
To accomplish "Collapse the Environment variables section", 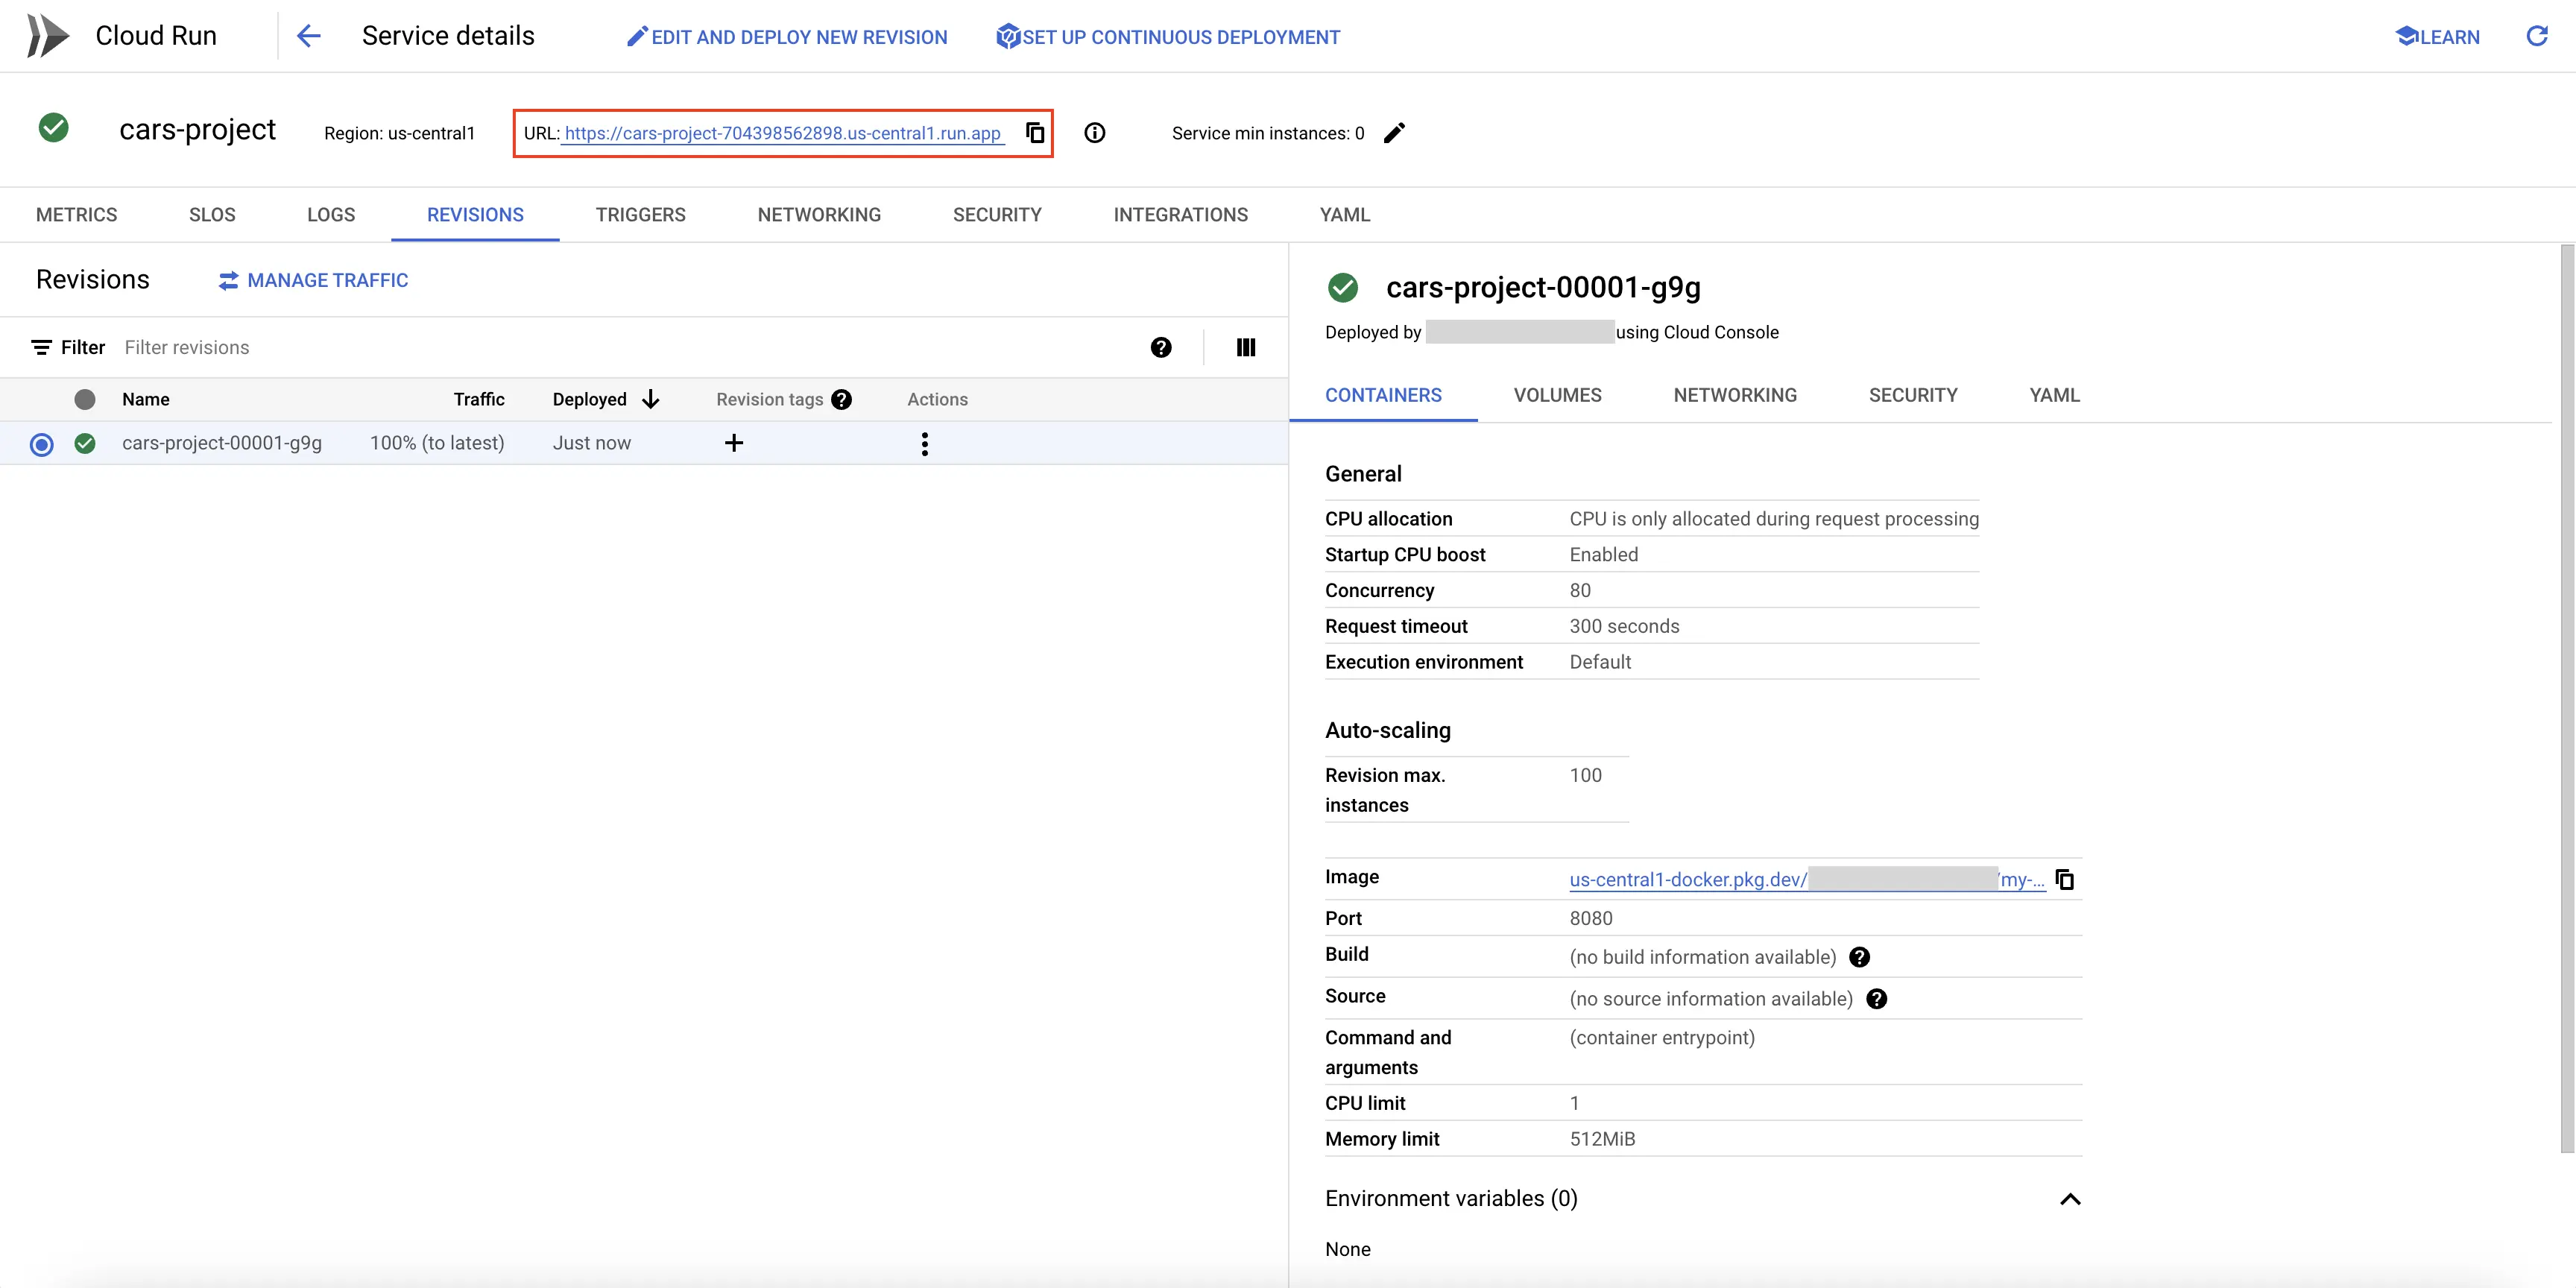I will coord(2070,1199).
